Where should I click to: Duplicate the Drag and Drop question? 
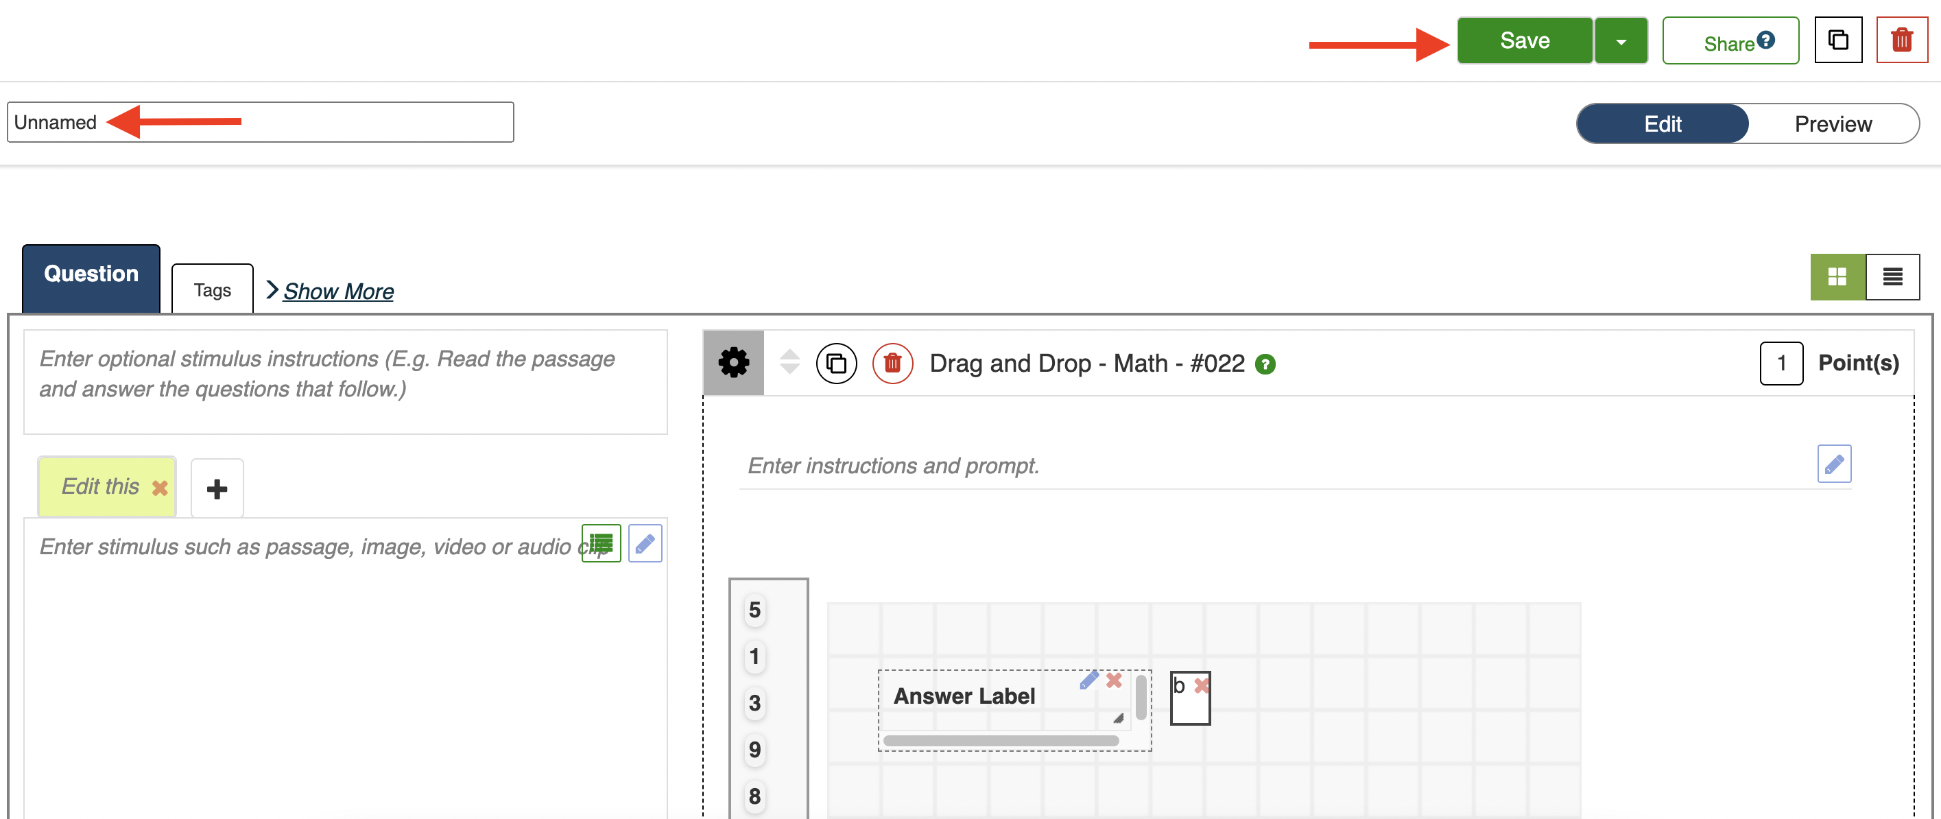[x=835, y=363]
